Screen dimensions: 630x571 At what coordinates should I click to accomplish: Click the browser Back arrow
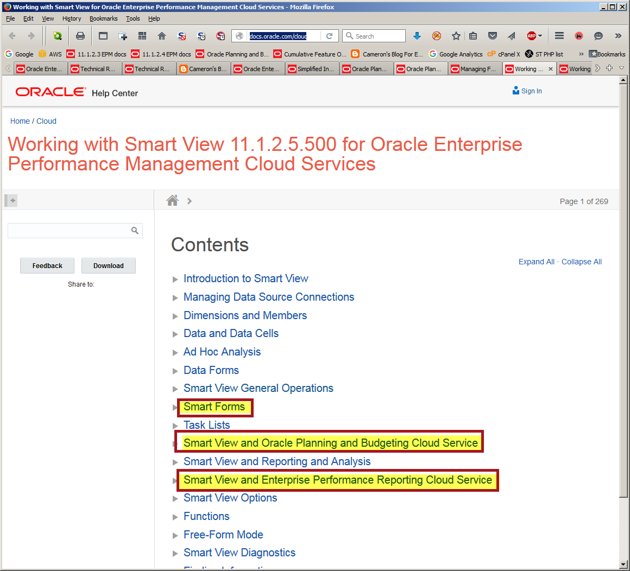click(x=12, y=36)
